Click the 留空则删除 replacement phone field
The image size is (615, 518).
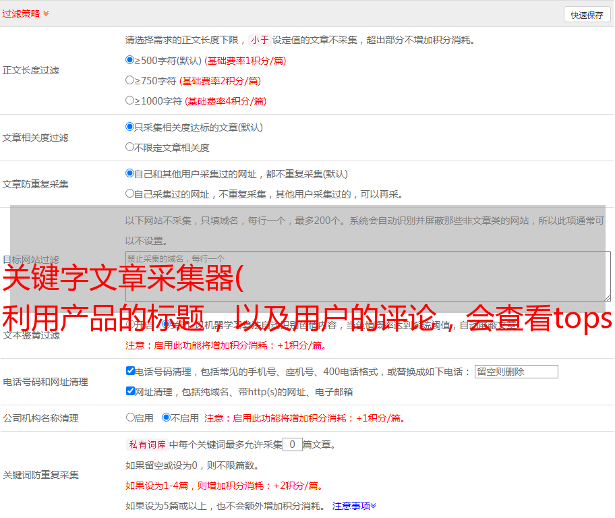click(x=516, y=372)
